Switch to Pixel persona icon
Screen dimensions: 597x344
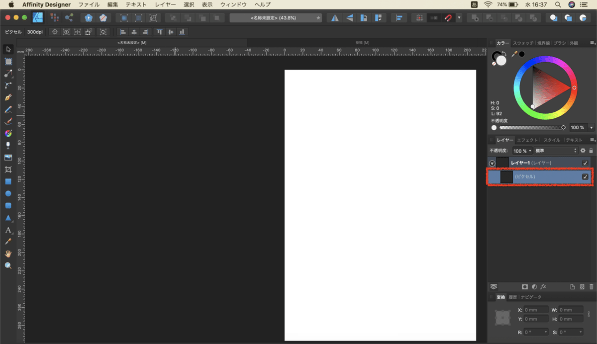point(55,17)
